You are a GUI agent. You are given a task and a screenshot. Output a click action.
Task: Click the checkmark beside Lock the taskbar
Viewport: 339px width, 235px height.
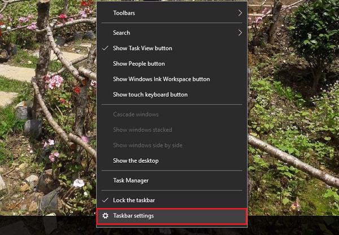click(x=105, y=200)
